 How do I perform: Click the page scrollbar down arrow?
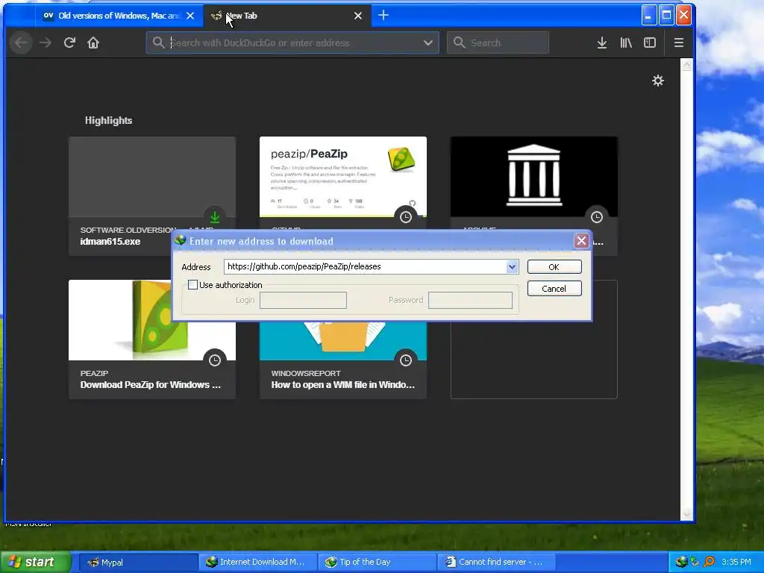[x=686, y=513]
